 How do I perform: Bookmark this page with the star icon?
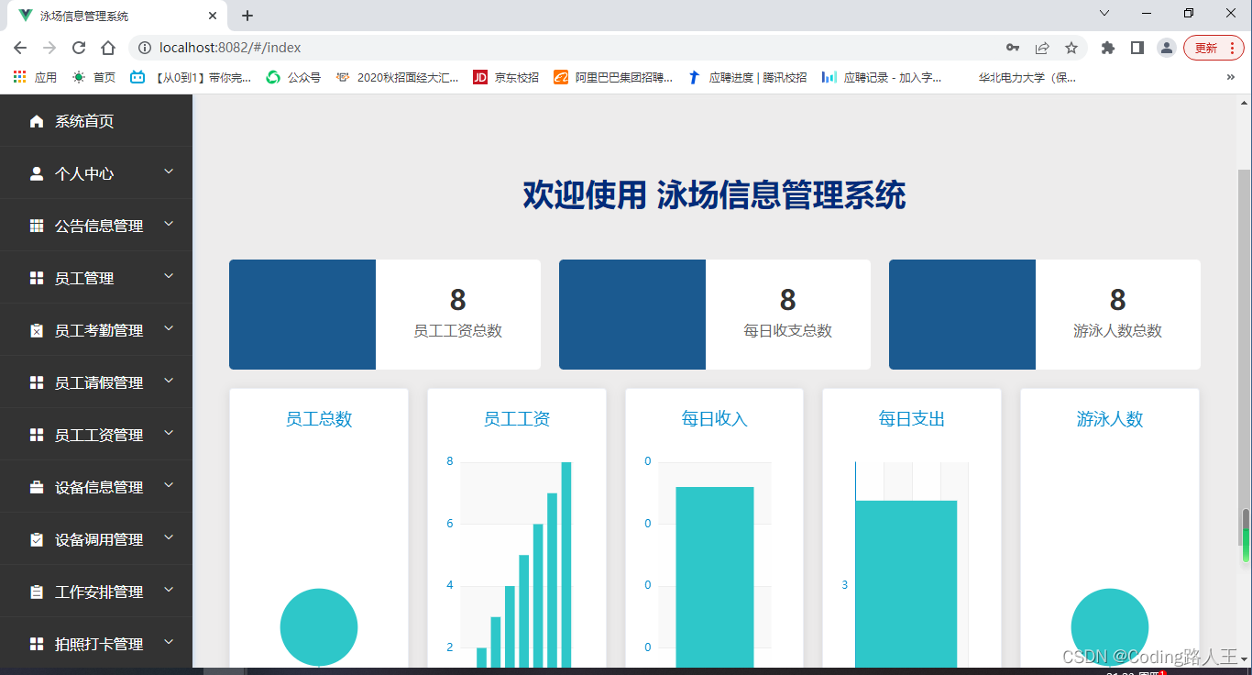click(1071, 48)
